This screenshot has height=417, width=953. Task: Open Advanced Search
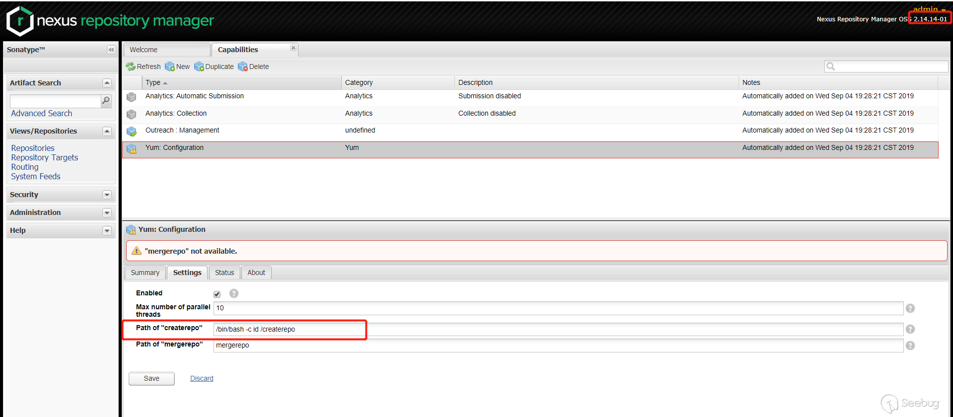coord(42,113)
